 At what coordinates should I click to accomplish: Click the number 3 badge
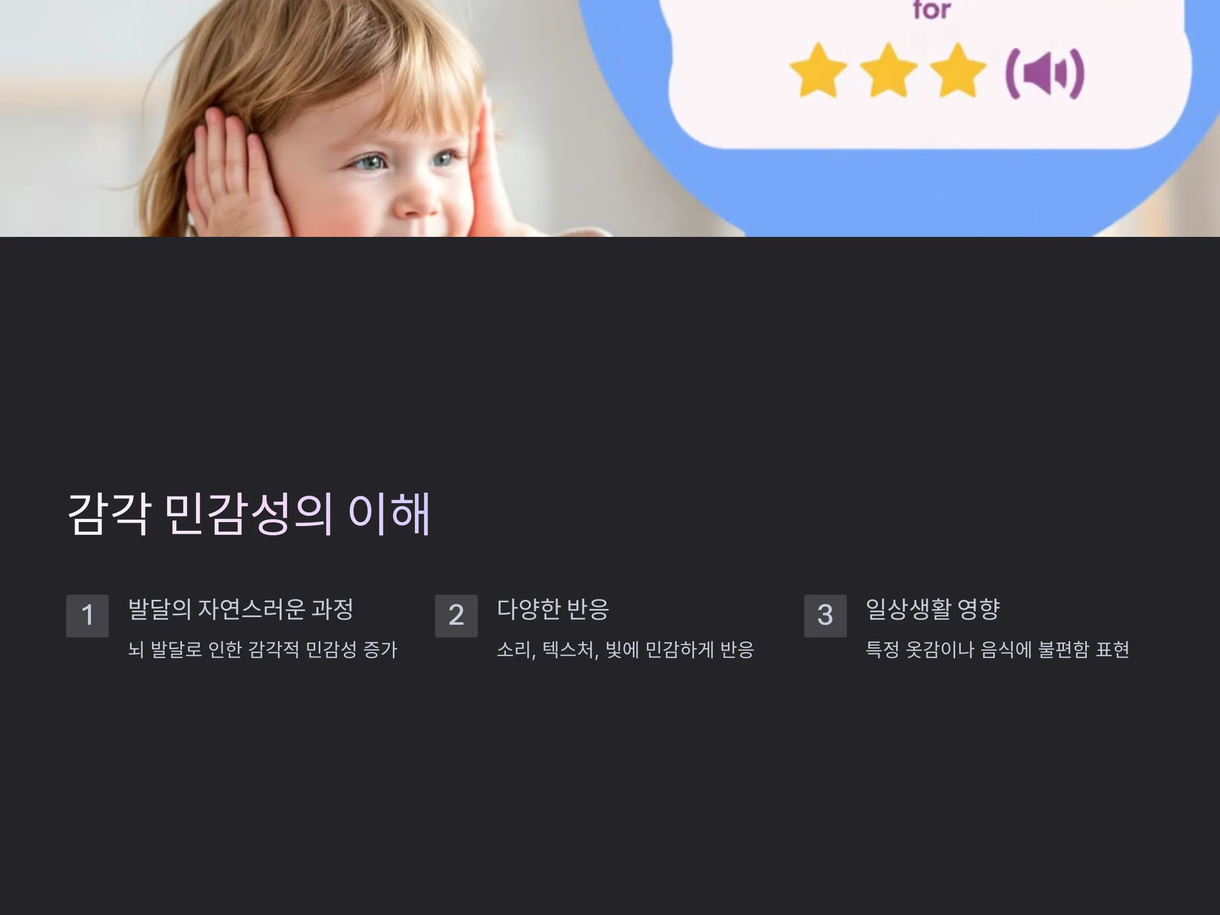(825, 616)
